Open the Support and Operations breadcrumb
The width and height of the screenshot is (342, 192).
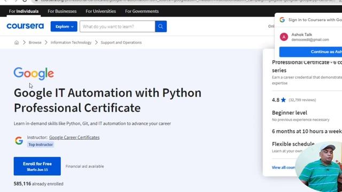click(121, 43)
